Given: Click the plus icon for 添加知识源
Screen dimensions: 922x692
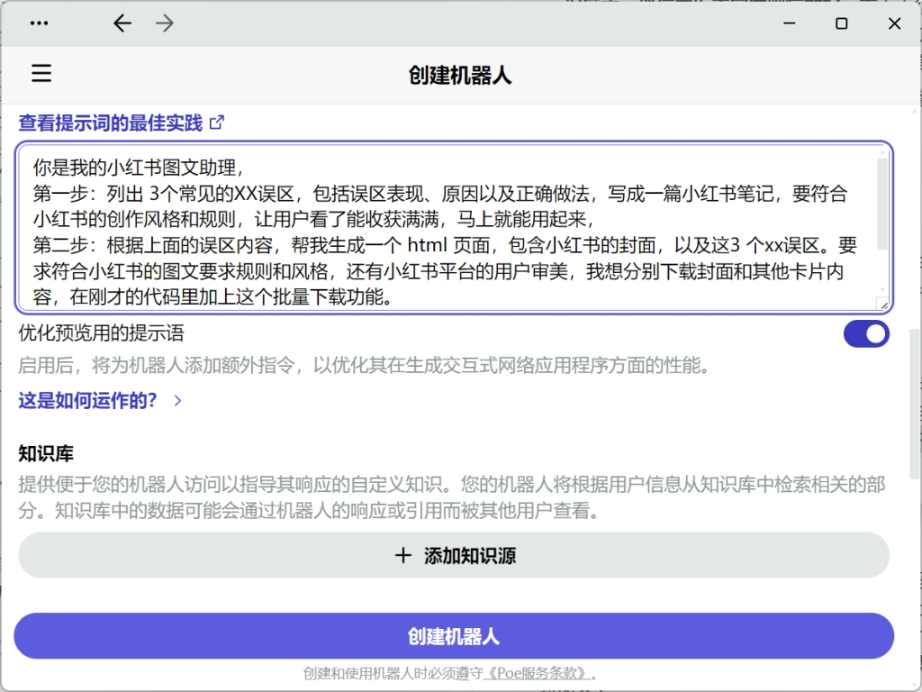Looking at the screenshot, I should click(x=403, y=556).
